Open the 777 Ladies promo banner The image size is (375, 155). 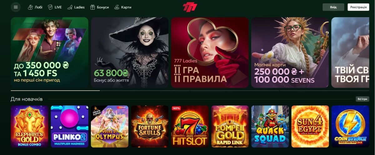coord(210,52)
